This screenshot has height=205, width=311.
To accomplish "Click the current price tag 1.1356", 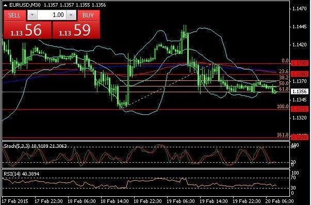I will point(300,91).
